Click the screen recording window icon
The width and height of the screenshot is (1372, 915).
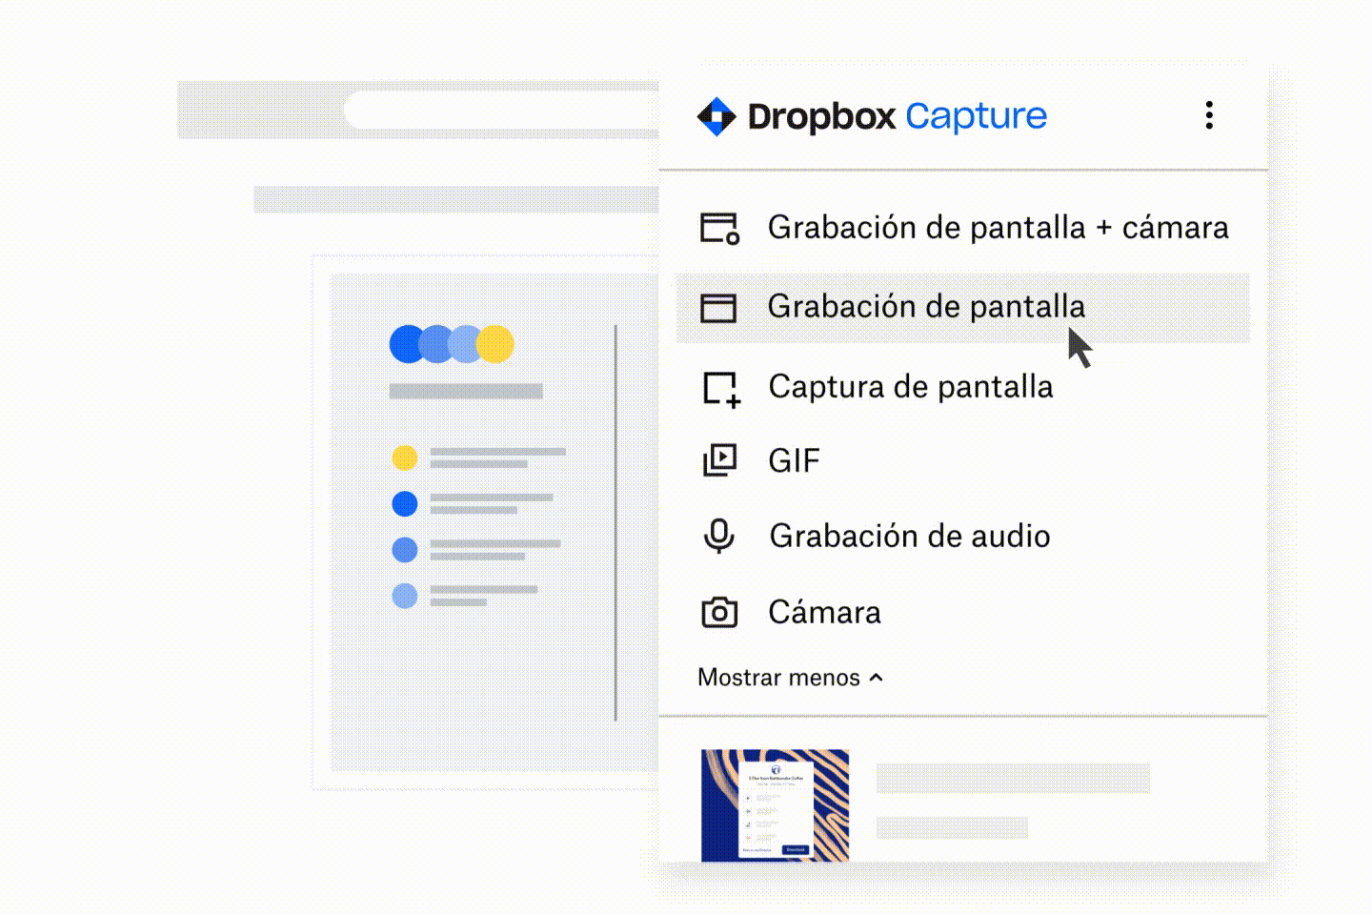pyautogui.click(x=718, y=308)
